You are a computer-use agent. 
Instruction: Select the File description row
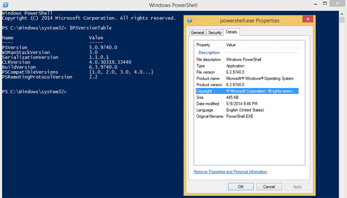pos(247,59)
